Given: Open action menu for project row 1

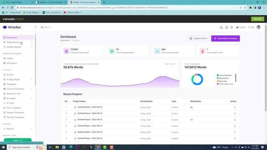Looking at the screenshot, I should click(234, 107).
